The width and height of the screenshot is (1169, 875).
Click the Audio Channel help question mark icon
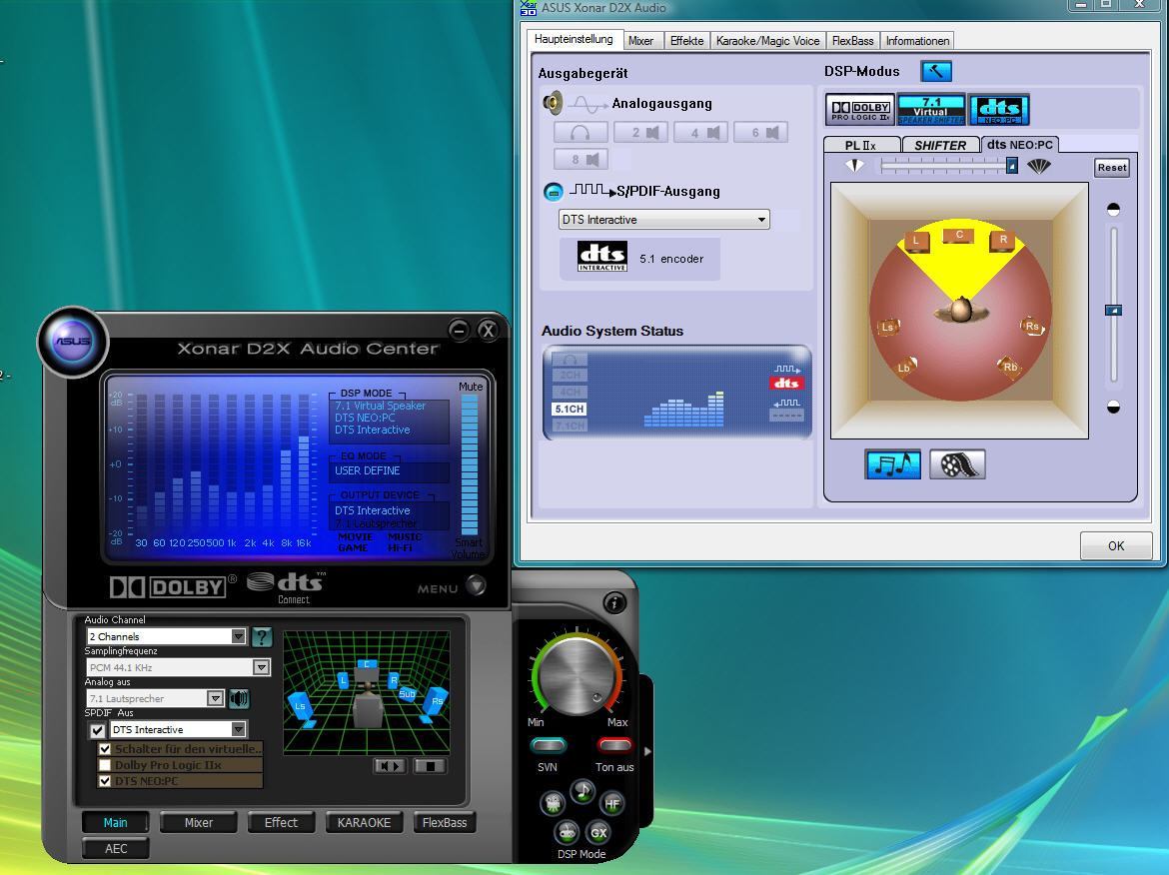tap(262, 637)
